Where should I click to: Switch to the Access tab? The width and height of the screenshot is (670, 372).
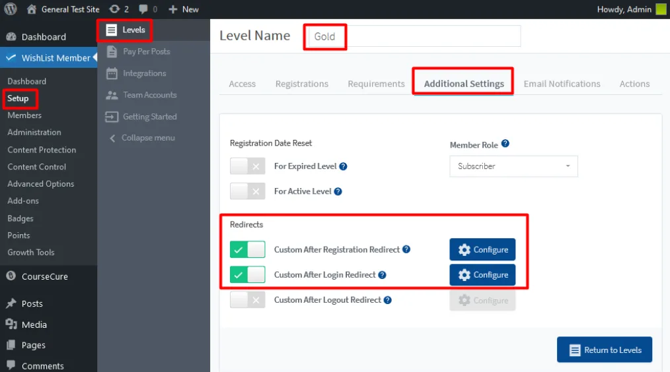click(242, 84)
